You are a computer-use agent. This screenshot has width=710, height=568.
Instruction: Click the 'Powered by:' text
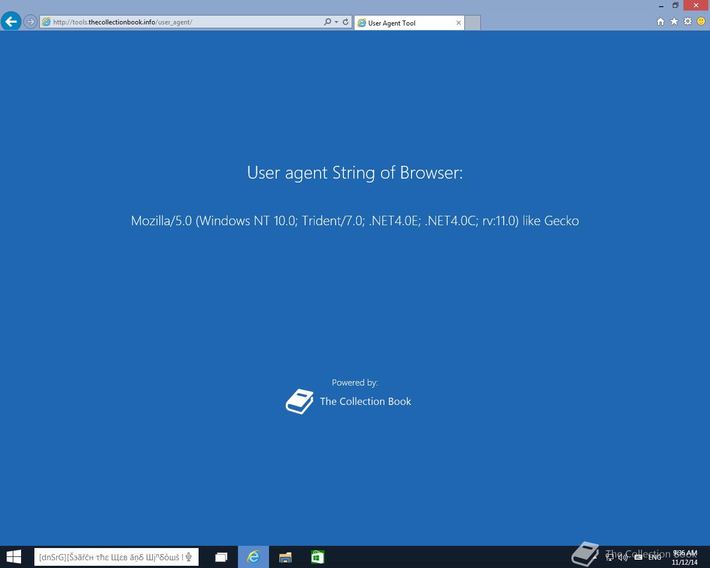[x=355, y=383]
